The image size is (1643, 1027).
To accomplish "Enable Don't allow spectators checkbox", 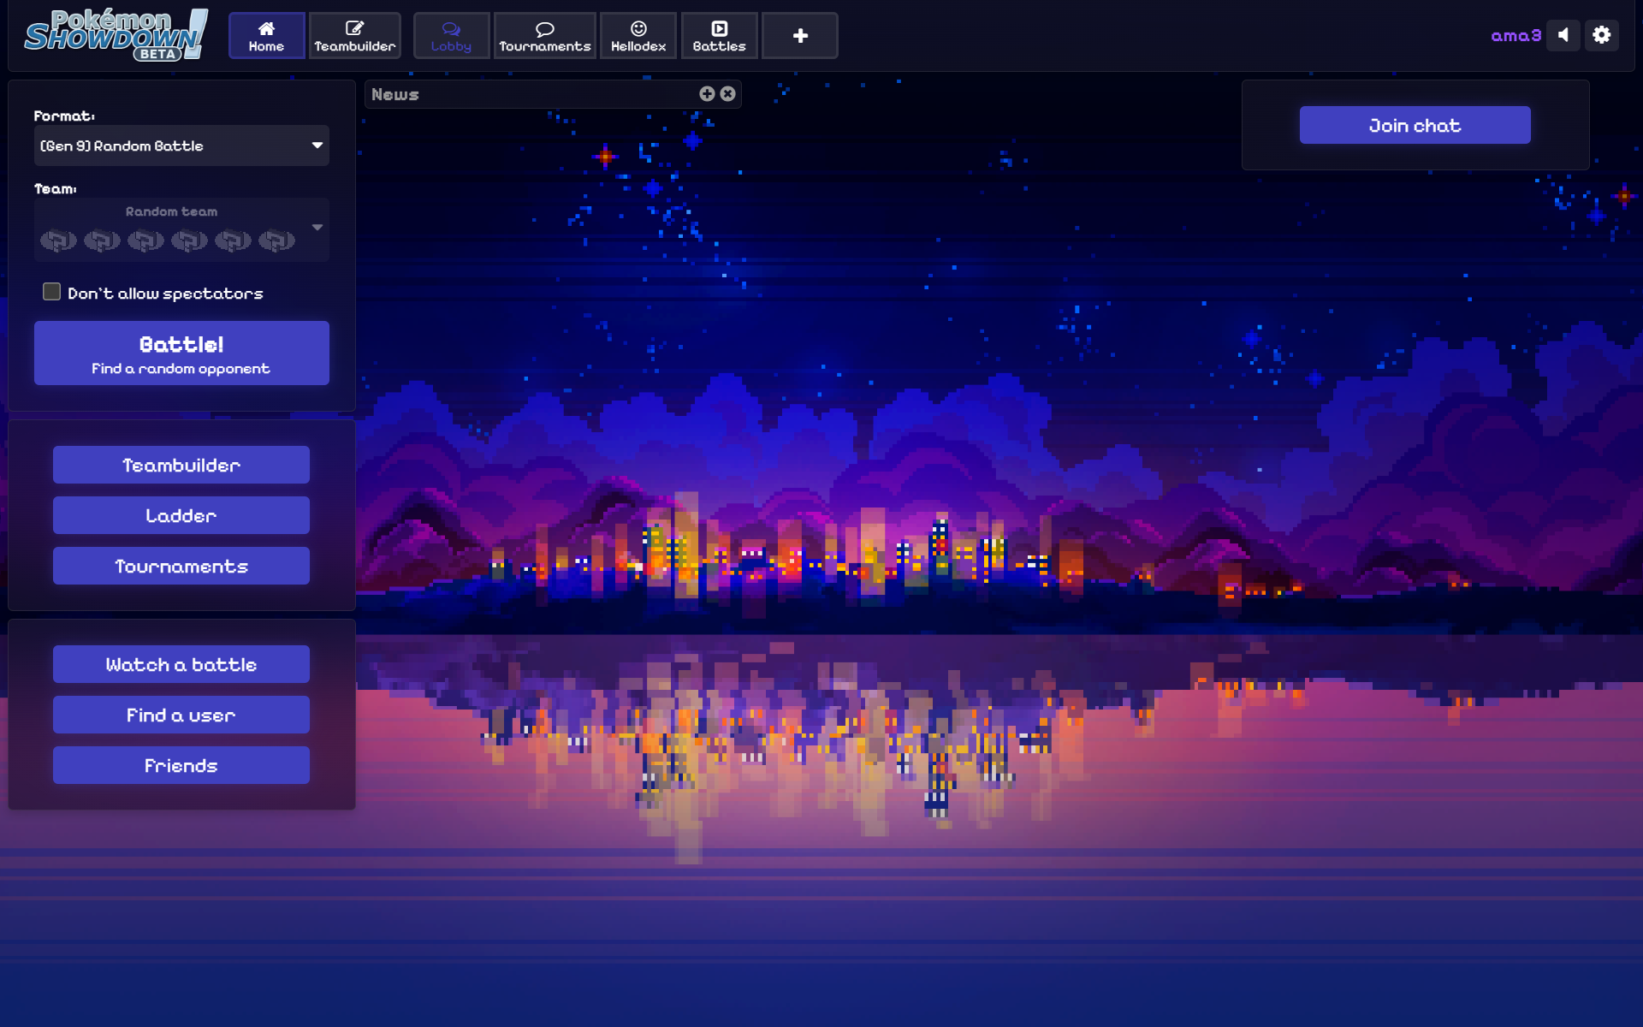I will click(51, 292).
